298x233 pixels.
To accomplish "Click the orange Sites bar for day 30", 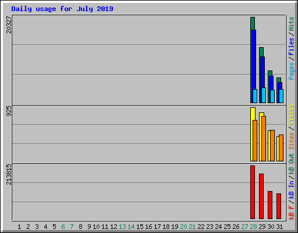I will (x=272, y=146).
